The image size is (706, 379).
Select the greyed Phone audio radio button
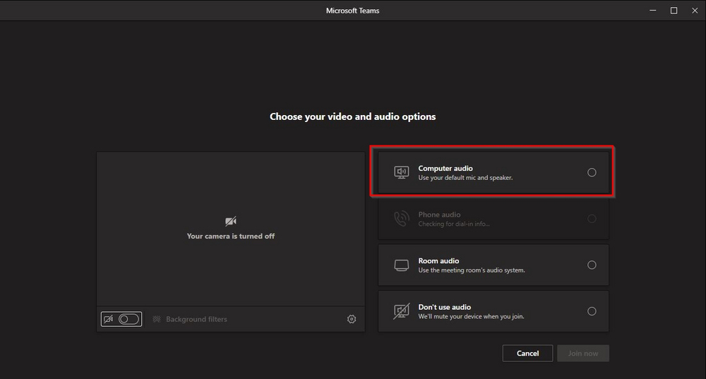click(592, 219)
